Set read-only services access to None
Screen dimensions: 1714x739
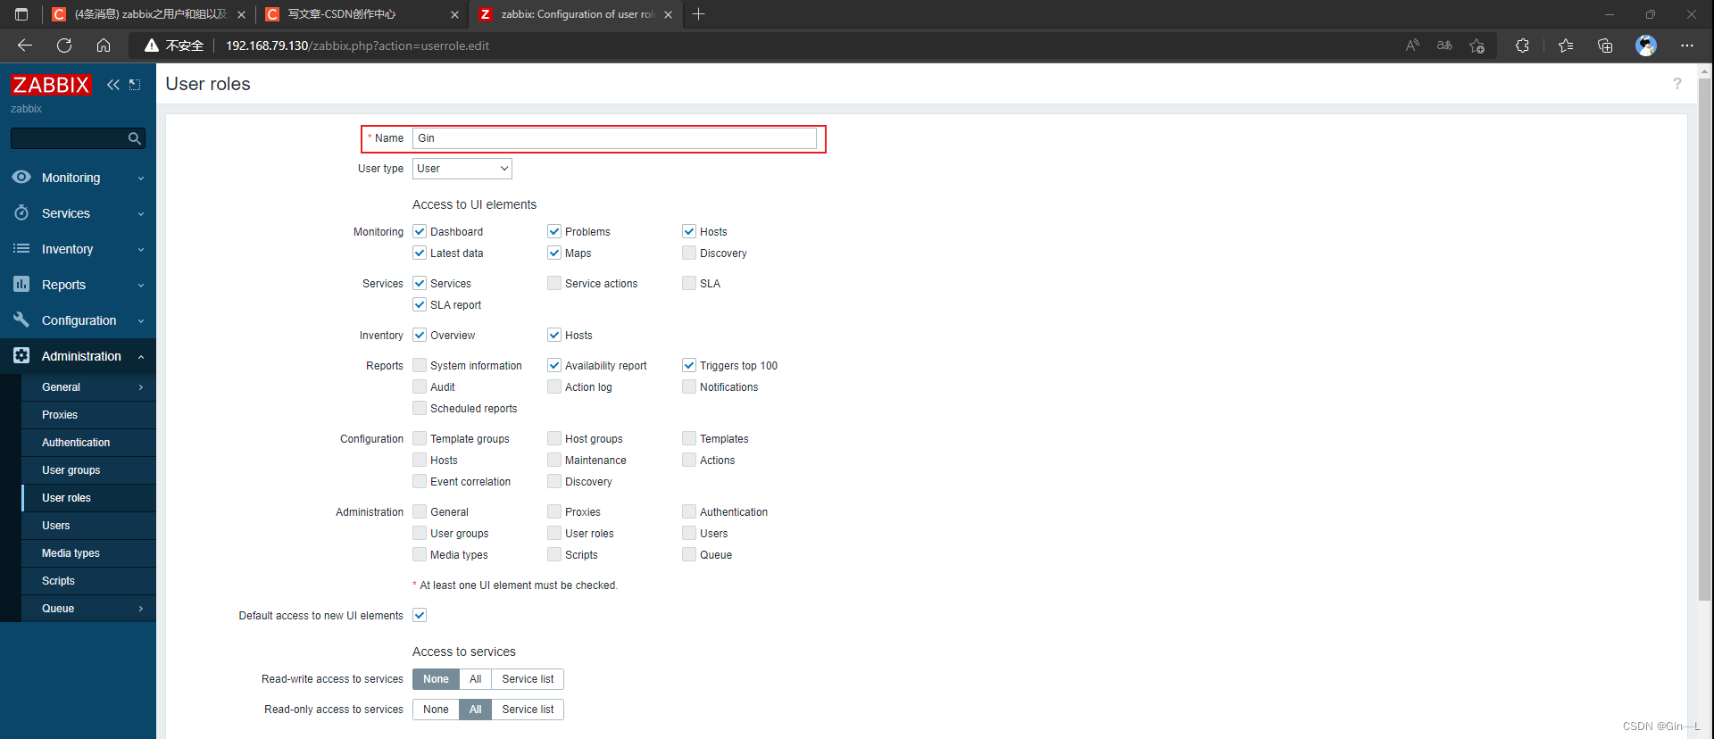tap(436, 710)
